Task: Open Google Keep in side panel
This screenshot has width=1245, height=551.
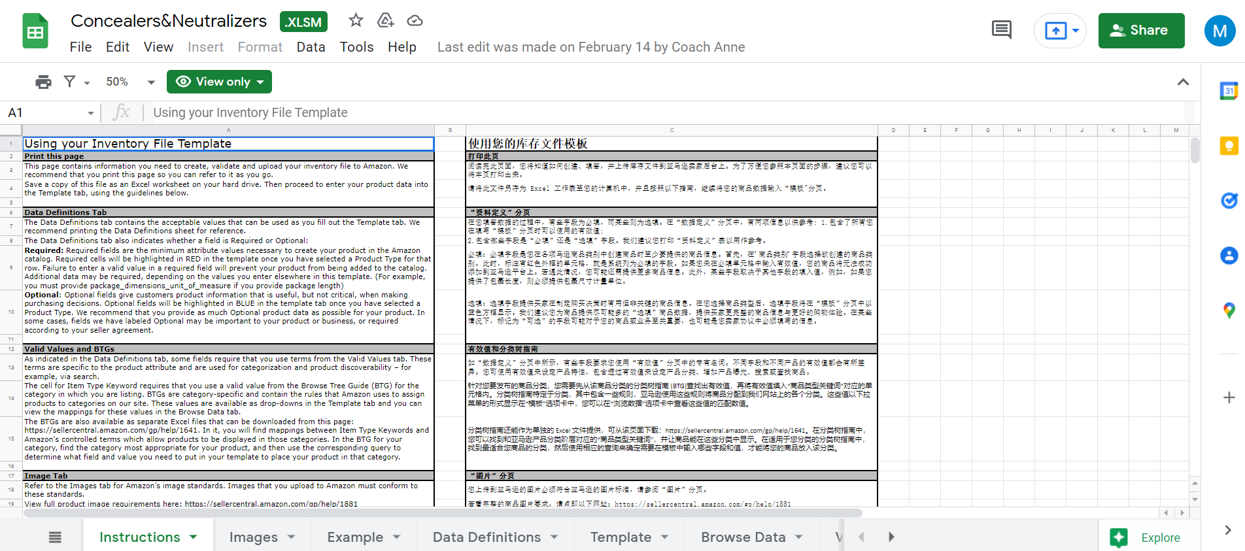Action: point(1229,146)
